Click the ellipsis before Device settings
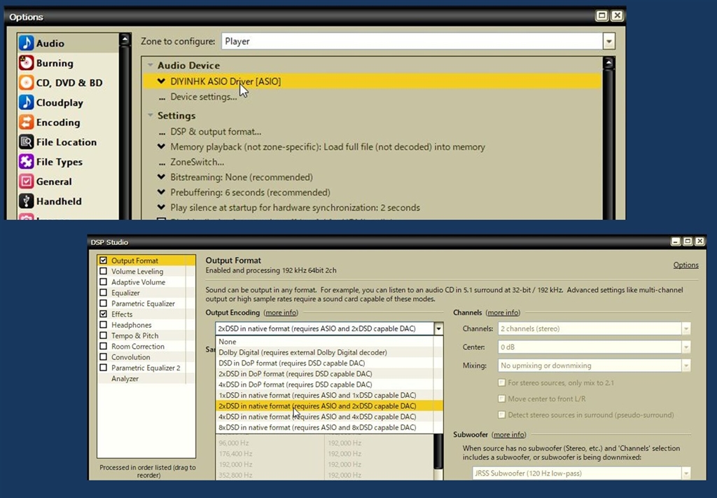Screen dimensions: 717x498 click(x=162, y=98)
